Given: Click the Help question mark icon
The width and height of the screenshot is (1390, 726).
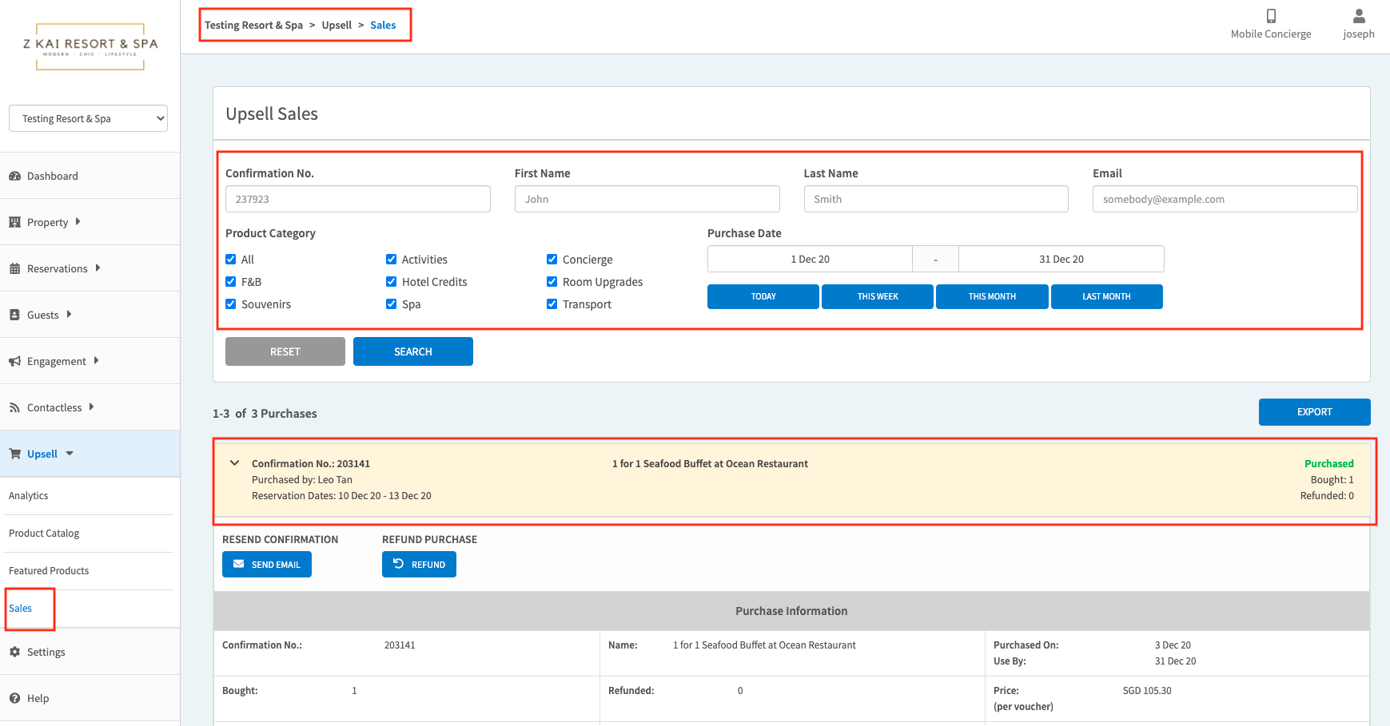Looking at the screenshot, I should click(x=14, y=698).
